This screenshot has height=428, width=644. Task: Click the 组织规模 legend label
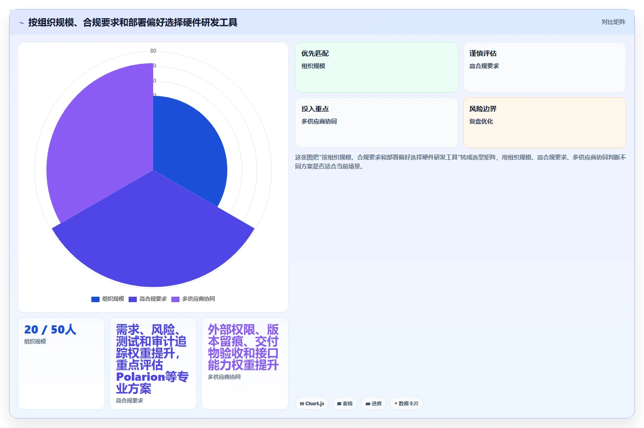[x=113, y=299]
